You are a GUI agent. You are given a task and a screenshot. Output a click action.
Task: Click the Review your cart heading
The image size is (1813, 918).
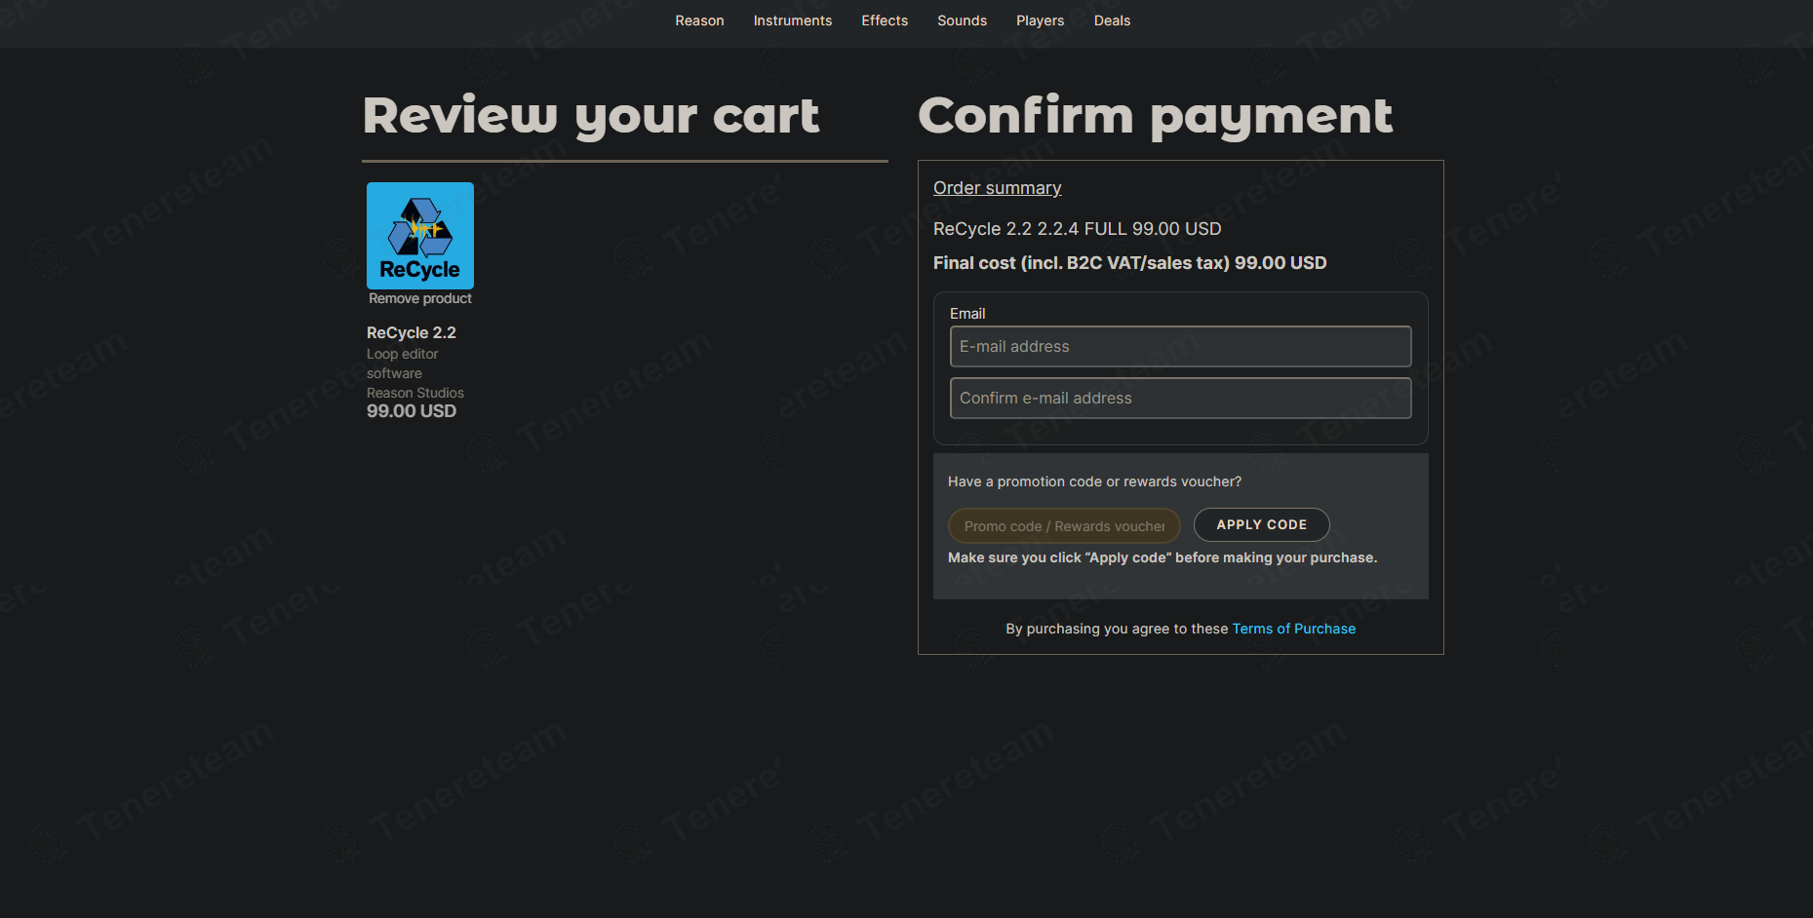(590, 117)
